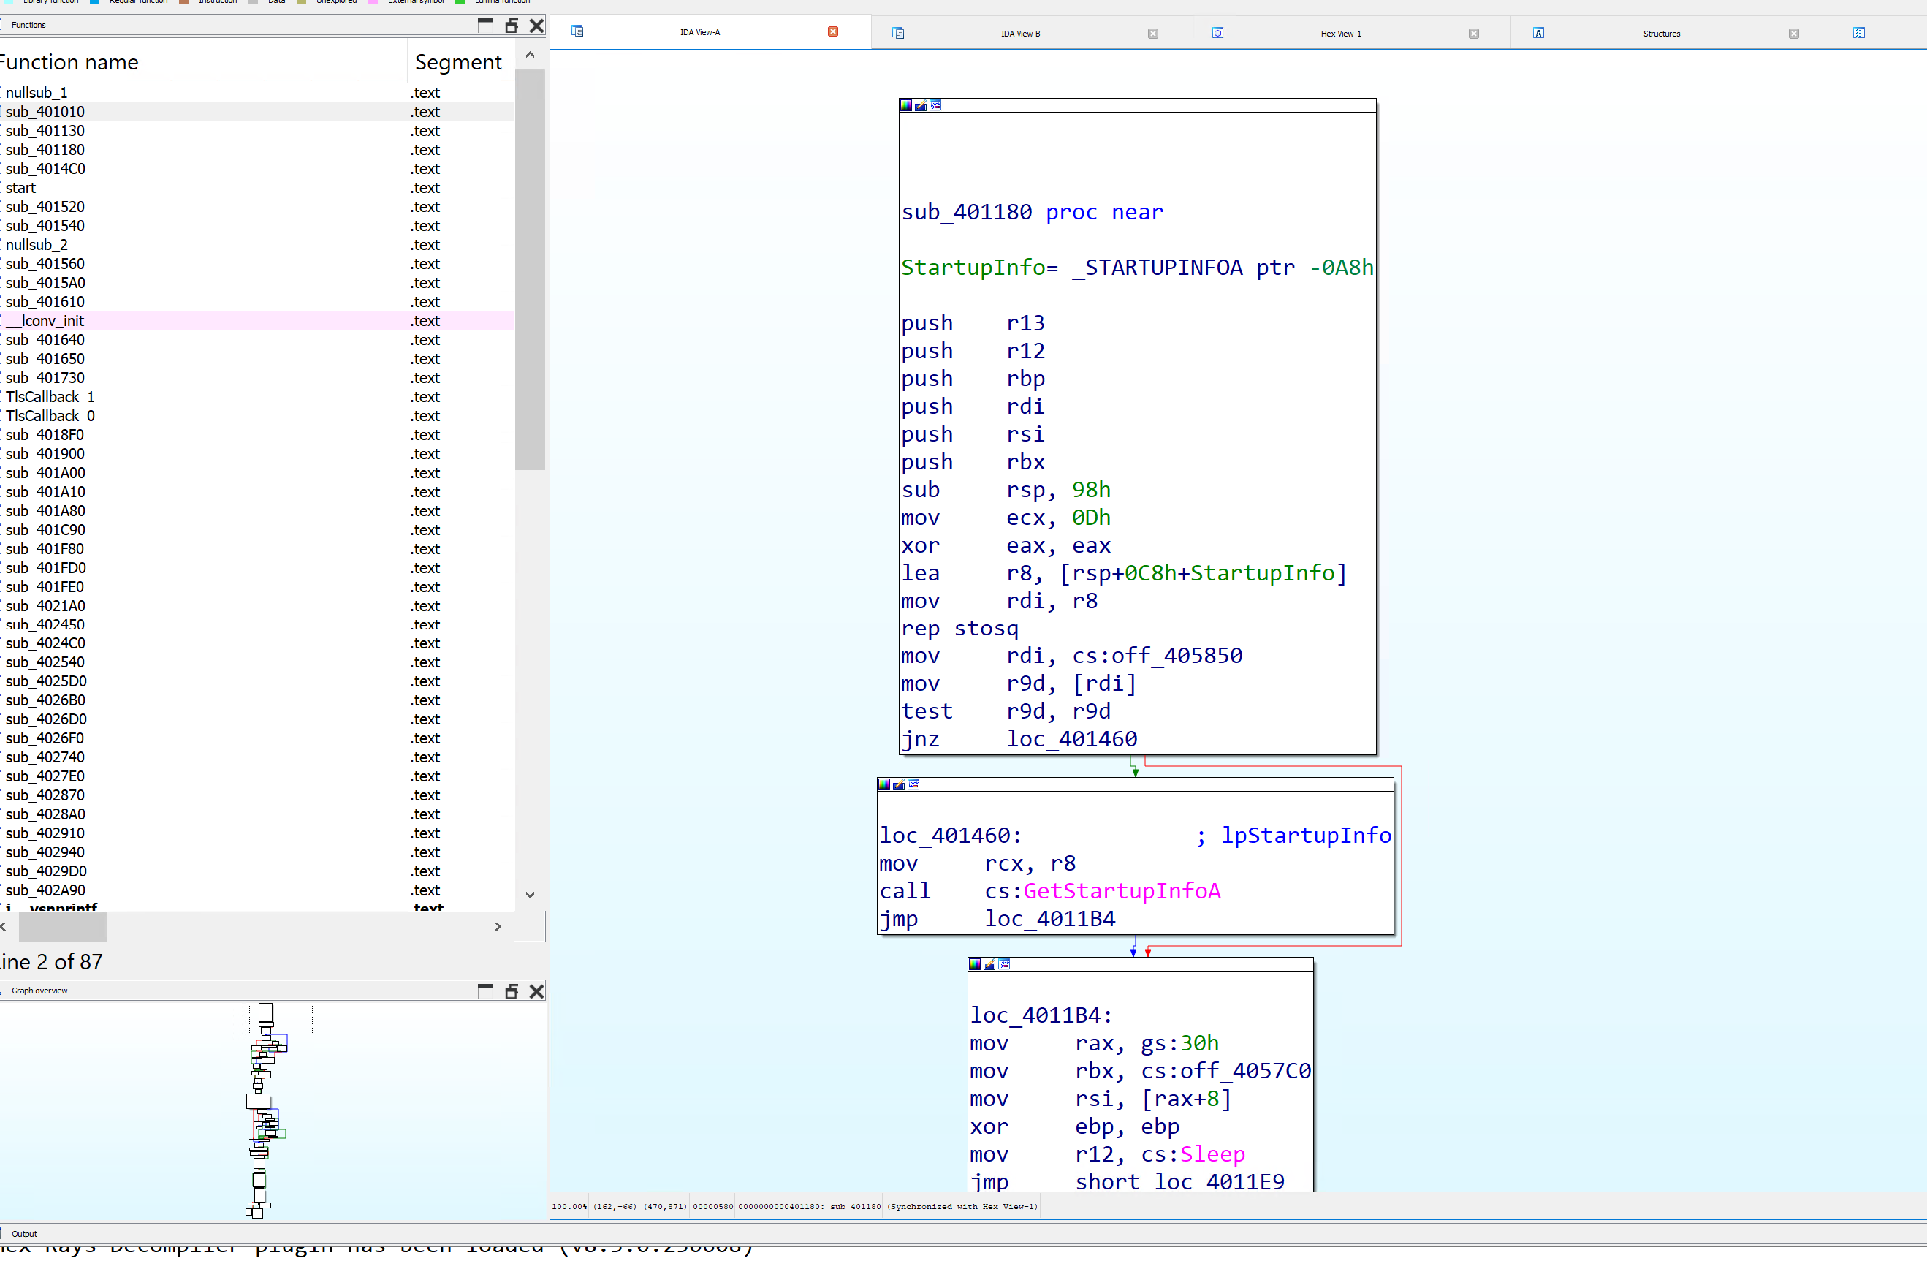Click the loc_401460 jnz target

click(x=1071, y=738)
